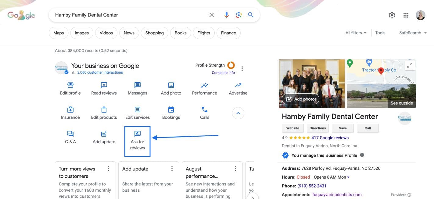
Task: Select the Books filter tab
Action: [181, 33]
